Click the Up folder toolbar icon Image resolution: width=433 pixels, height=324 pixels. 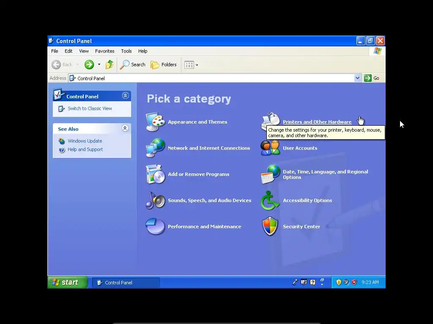pos(110,65)
